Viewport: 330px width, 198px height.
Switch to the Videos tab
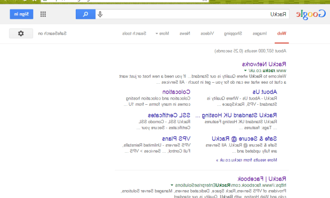[207, 34]
